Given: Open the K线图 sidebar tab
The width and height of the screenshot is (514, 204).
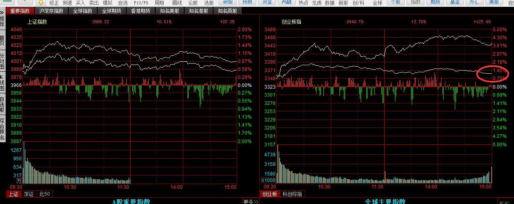Looking at the screenshot, I should pyautogui.click(x=2, y=83).
